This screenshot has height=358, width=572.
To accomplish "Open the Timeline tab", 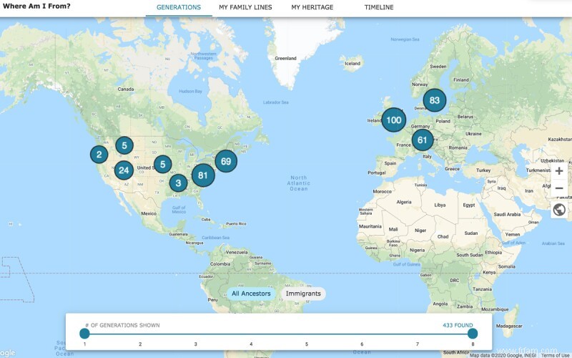I will 379,7.
